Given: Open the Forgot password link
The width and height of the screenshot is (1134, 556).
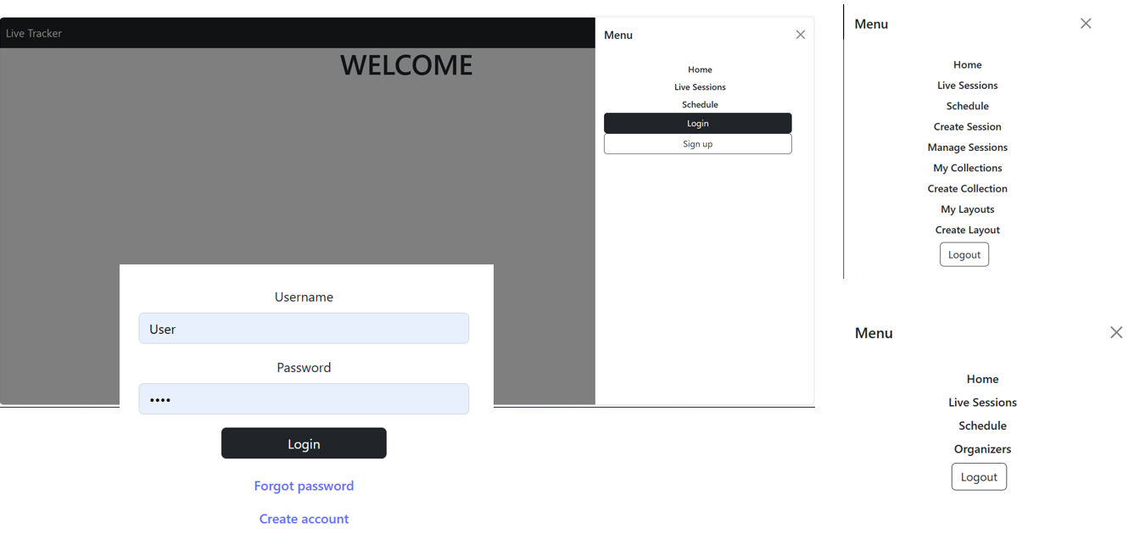Looking at the screenshot, I should click(304, 486).
